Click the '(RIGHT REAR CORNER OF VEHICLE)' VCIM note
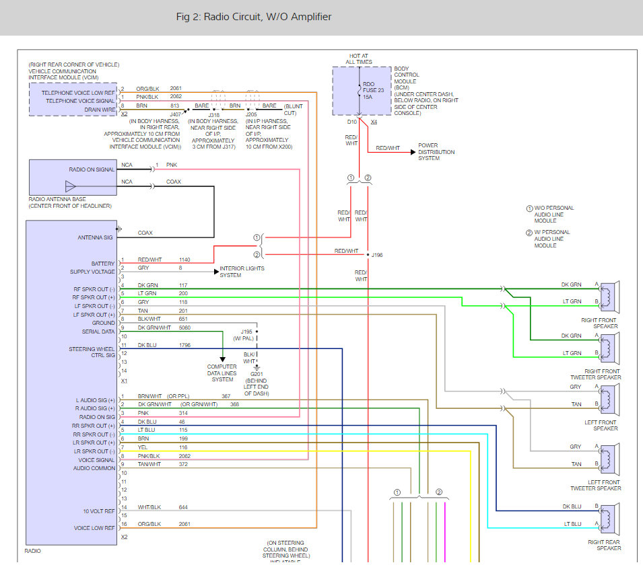Viewport: 643px width, 569px height. click(74, 65)
